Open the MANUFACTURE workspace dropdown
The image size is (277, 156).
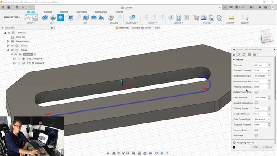(12, 17)
